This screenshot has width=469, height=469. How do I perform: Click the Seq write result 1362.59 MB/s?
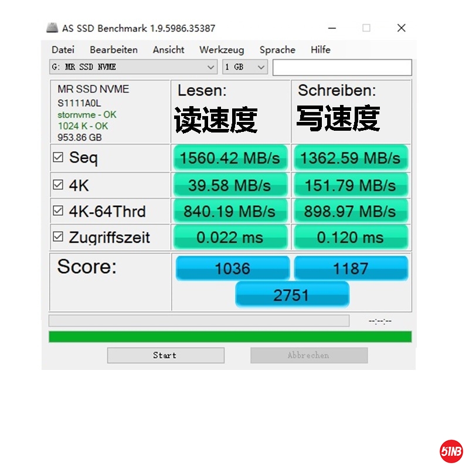pyautogui.click(x=351, y=158)
